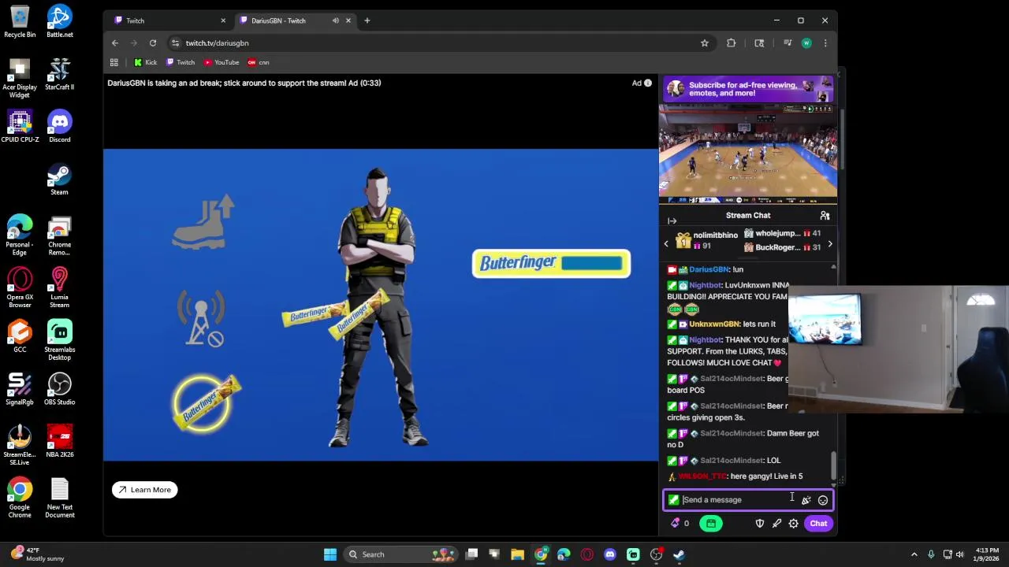The width and height of the screenshot is (1009, 567).
Task: Click UnknxwnGBN username in chat
Action: tap(714, 324)
